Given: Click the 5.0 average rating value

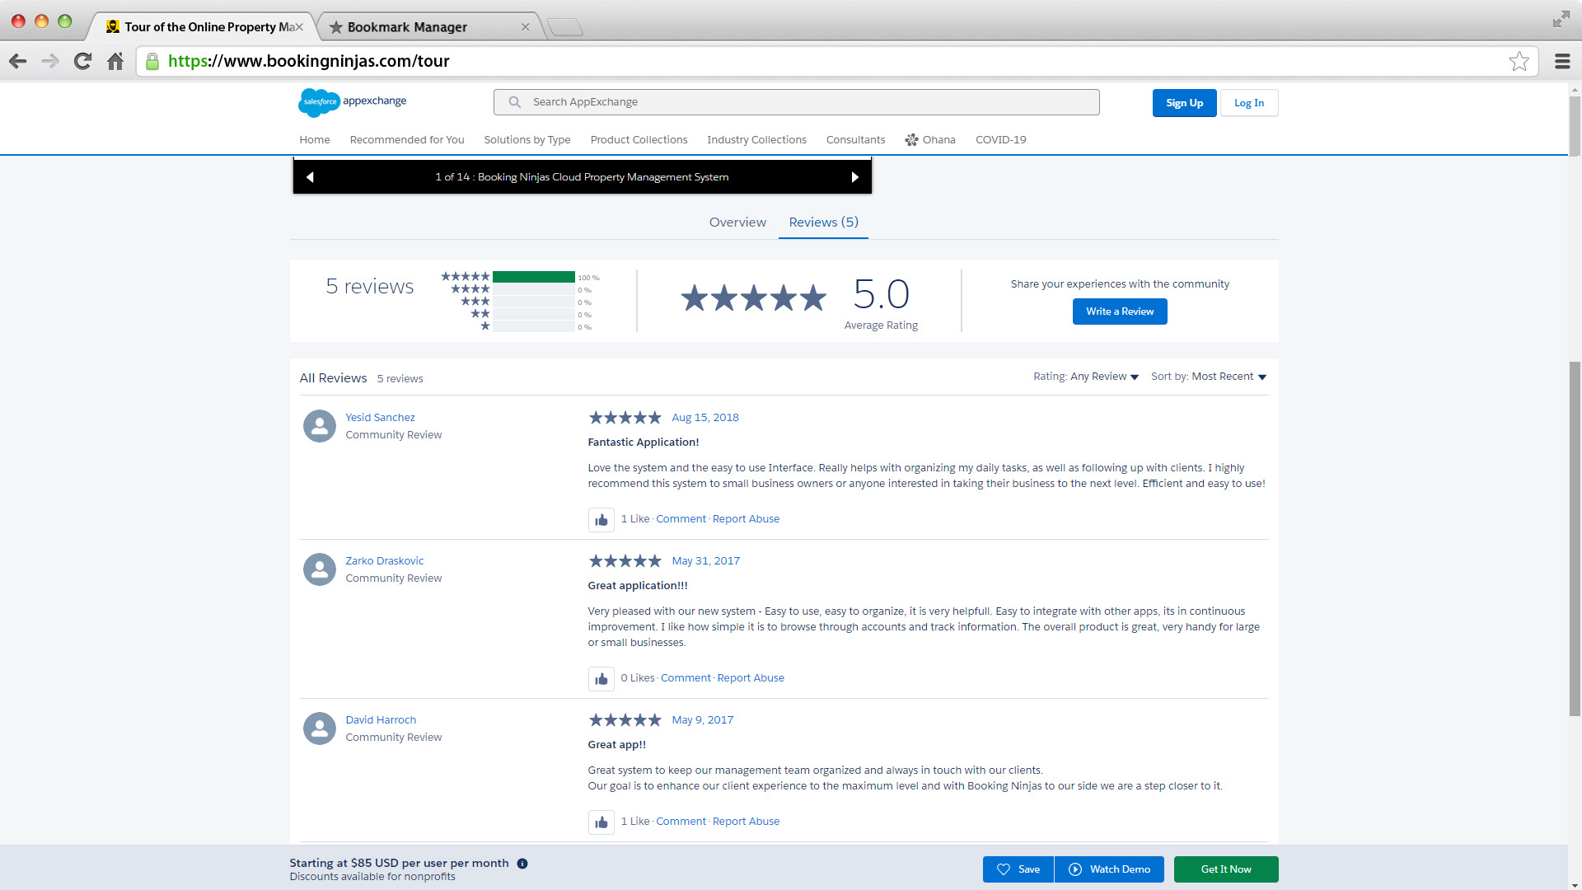Looking at the screenshot, I should click(x=881, y=294).
